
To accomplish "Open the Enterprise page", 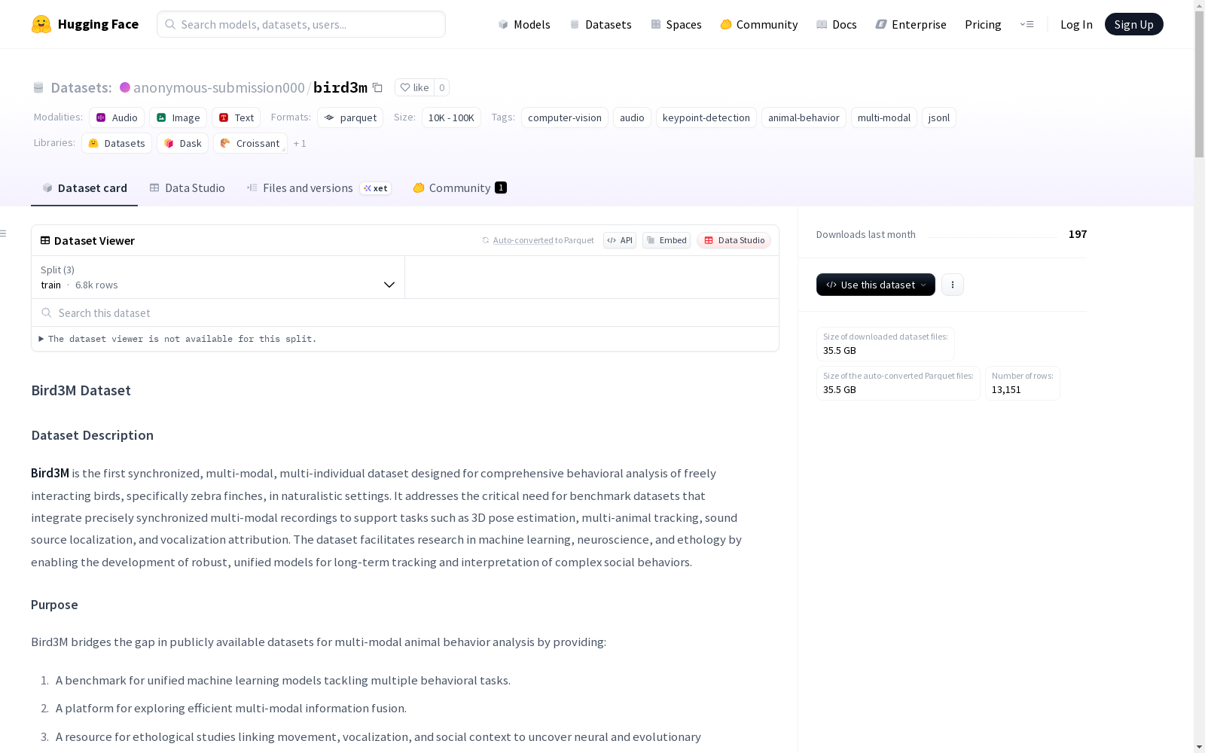I will (911, 24).
